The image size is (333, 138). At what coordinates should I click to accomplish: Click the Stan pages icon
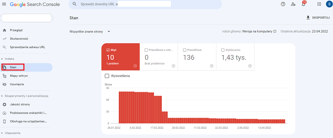(x=4, y=68)
